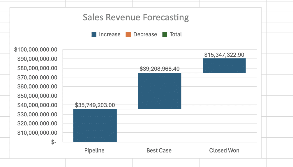The image size is (293, 167).
Task: Click the Closed Won waterfall bar
Action: [x=224, y=66]
